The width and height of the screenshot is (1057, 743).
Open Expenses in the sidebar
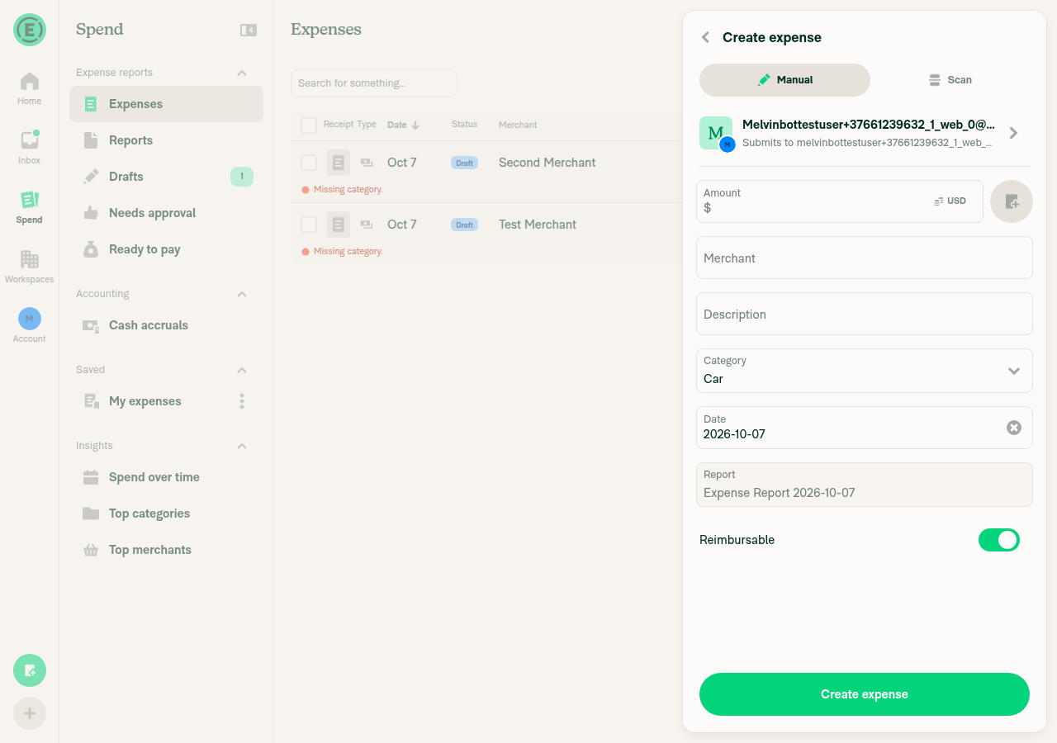click(166, 104)
